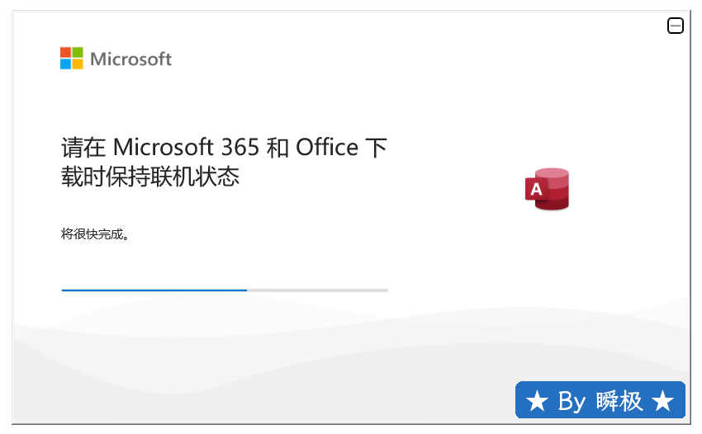The height and width of the screenshot is (434, 702).
Task: Click the left star in the banner
Action: 537,402
